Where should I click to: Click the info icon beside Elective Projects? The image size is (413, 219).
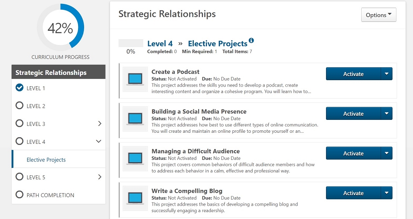[x=251, y=40]
